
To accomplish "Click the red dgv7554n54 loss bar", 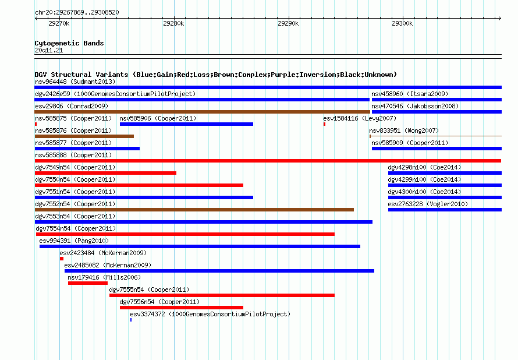I will click(185, 234).
